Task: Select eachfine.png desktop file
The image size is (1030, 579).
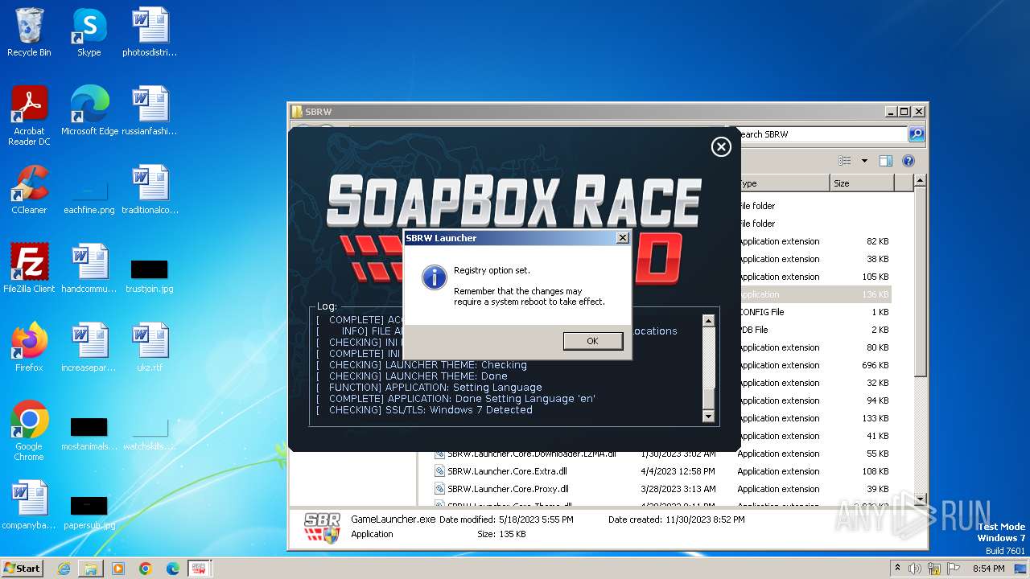Action: click(x=89, y=196)
